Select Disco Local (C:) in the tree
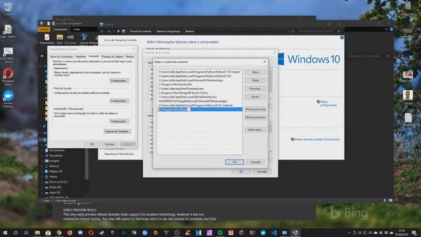Screen dimensions: 421x237 pos(59,182)
